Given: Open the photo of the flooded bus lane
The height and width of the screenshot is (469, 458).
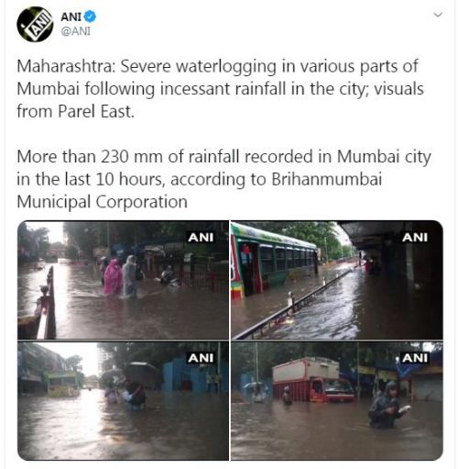Looking at the screenshot, I should click(337, 280).
